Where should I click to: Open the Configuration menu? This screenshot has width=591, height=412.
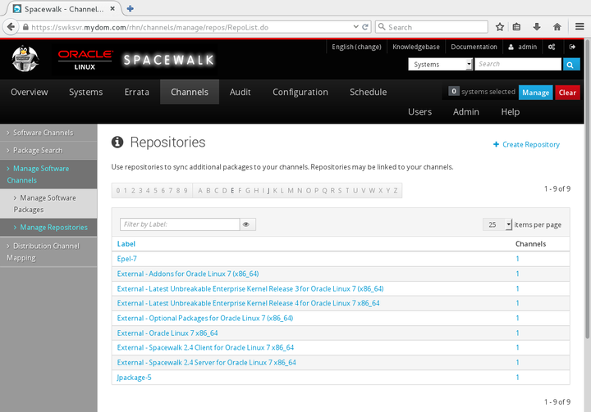coord(300,93)
